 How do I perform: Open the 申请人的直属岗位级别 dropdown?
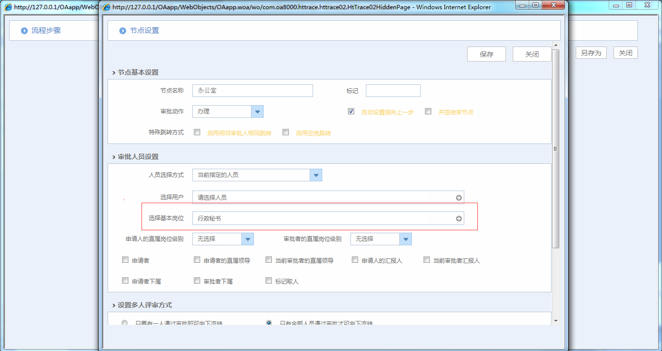tap(248, 239)
